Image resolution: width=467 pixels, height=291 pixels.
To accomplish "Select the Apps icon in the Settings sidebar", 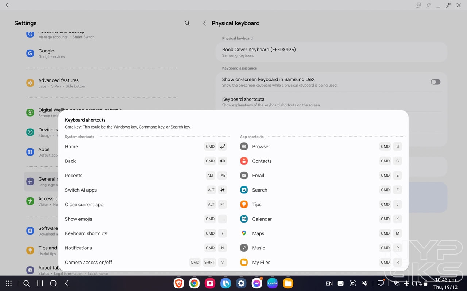I will pos(30,152).
